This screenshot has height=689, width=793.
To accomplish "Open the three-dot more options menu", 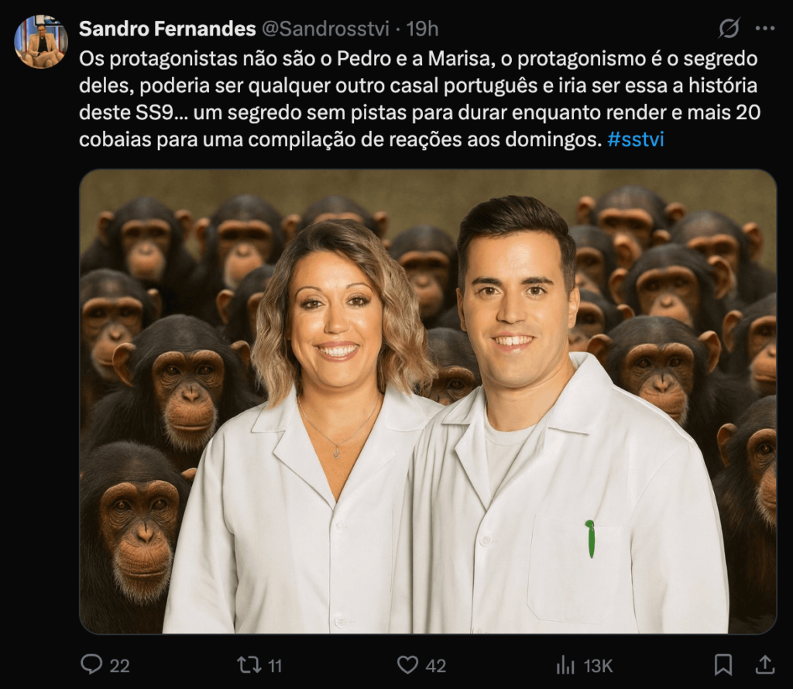I will [765, 29].
